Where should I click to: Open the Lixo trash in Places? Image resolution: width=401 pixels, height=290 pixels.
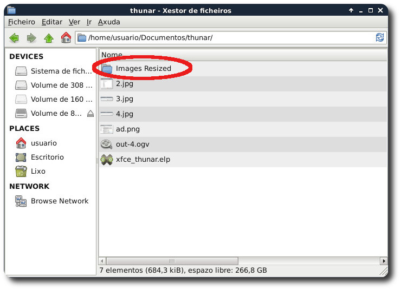pyautogui.click(x=38, y=172)
